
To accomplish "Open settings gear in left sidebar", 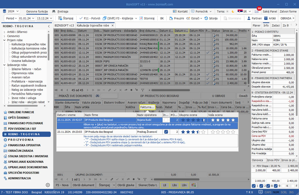I will pyautogui.click(x=48, y=185).
